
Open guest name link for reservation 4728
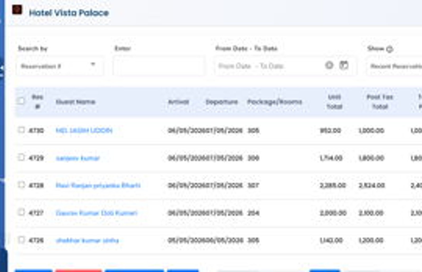click(98, 186)
